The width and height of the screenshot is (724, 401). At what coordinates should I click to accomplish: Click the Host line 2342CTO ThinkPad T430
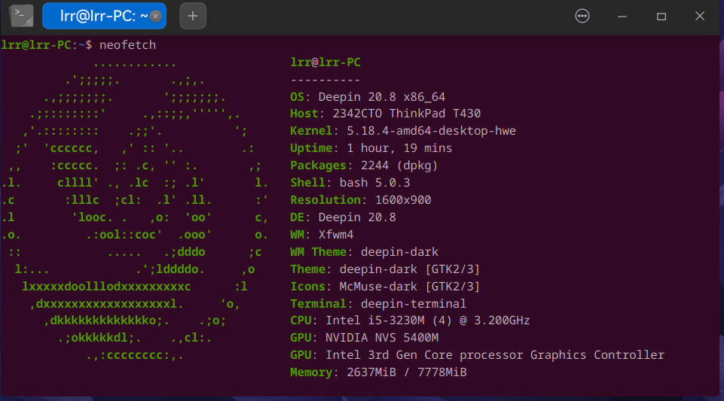pyautogui.click(x=385, y=114)
